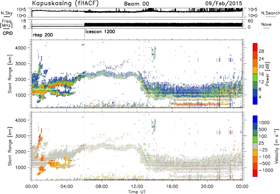Click the blue bottom of Power colorbar
Screen dimensions: 280x194
255,101
